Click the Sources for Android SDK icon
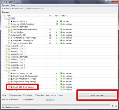 pyautogui.click(x=11, y=43)
